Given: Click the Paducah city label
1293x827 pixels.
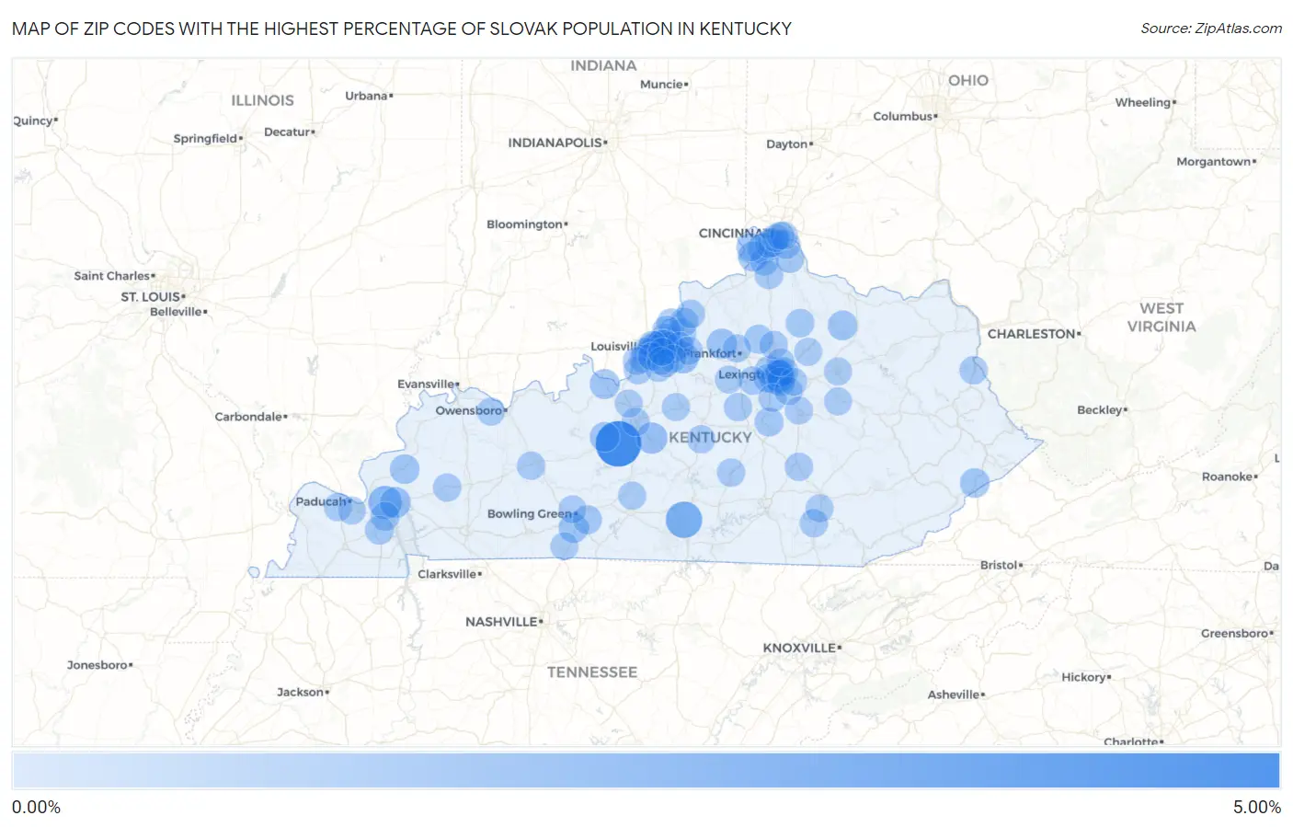Looking at the screenshot, I should tap(322, 501).
